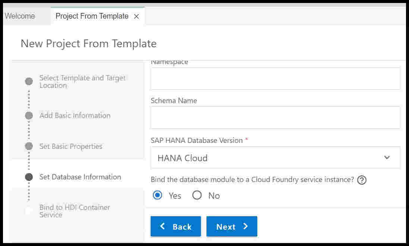
Task: Click the Set Basic Properties step circle
Action: point(28,146)
